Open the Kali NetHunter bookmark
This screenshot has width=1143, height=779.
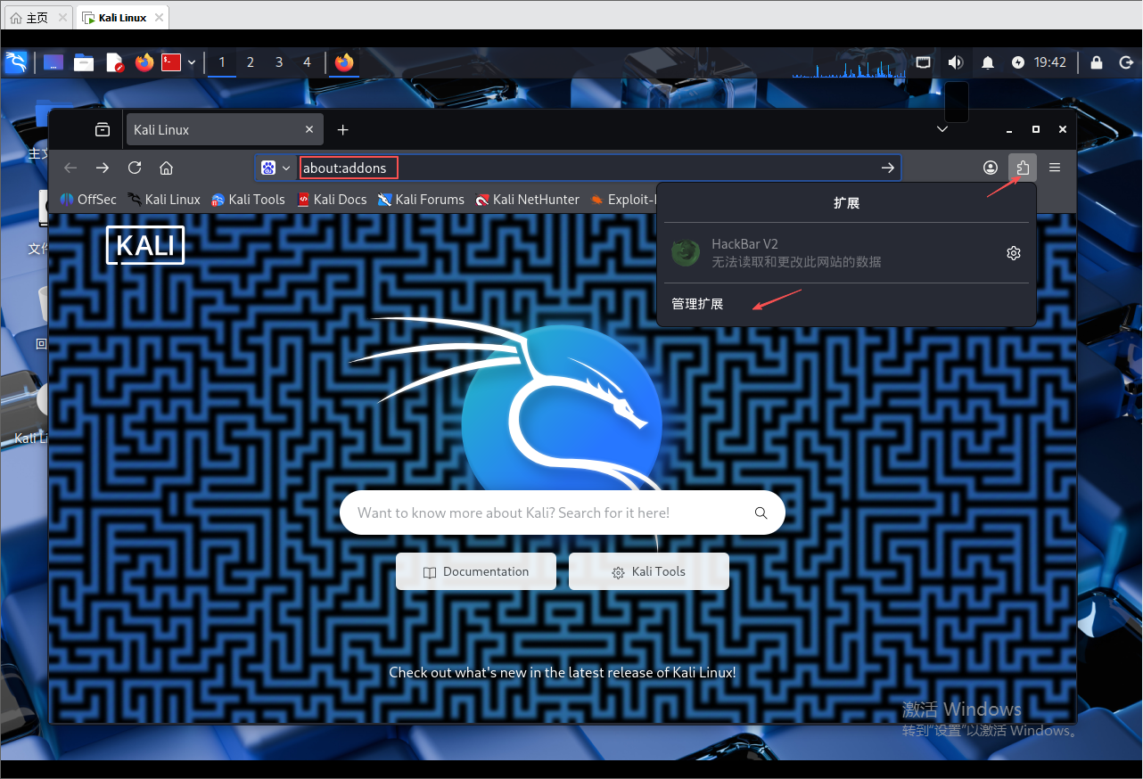coord(528,200)
